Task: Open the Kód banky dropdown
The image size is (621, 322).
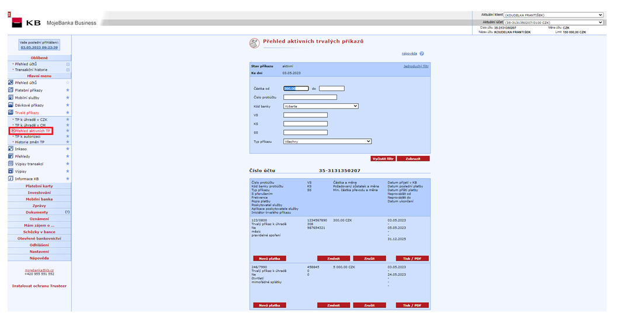Action: (x=320, y=106)
